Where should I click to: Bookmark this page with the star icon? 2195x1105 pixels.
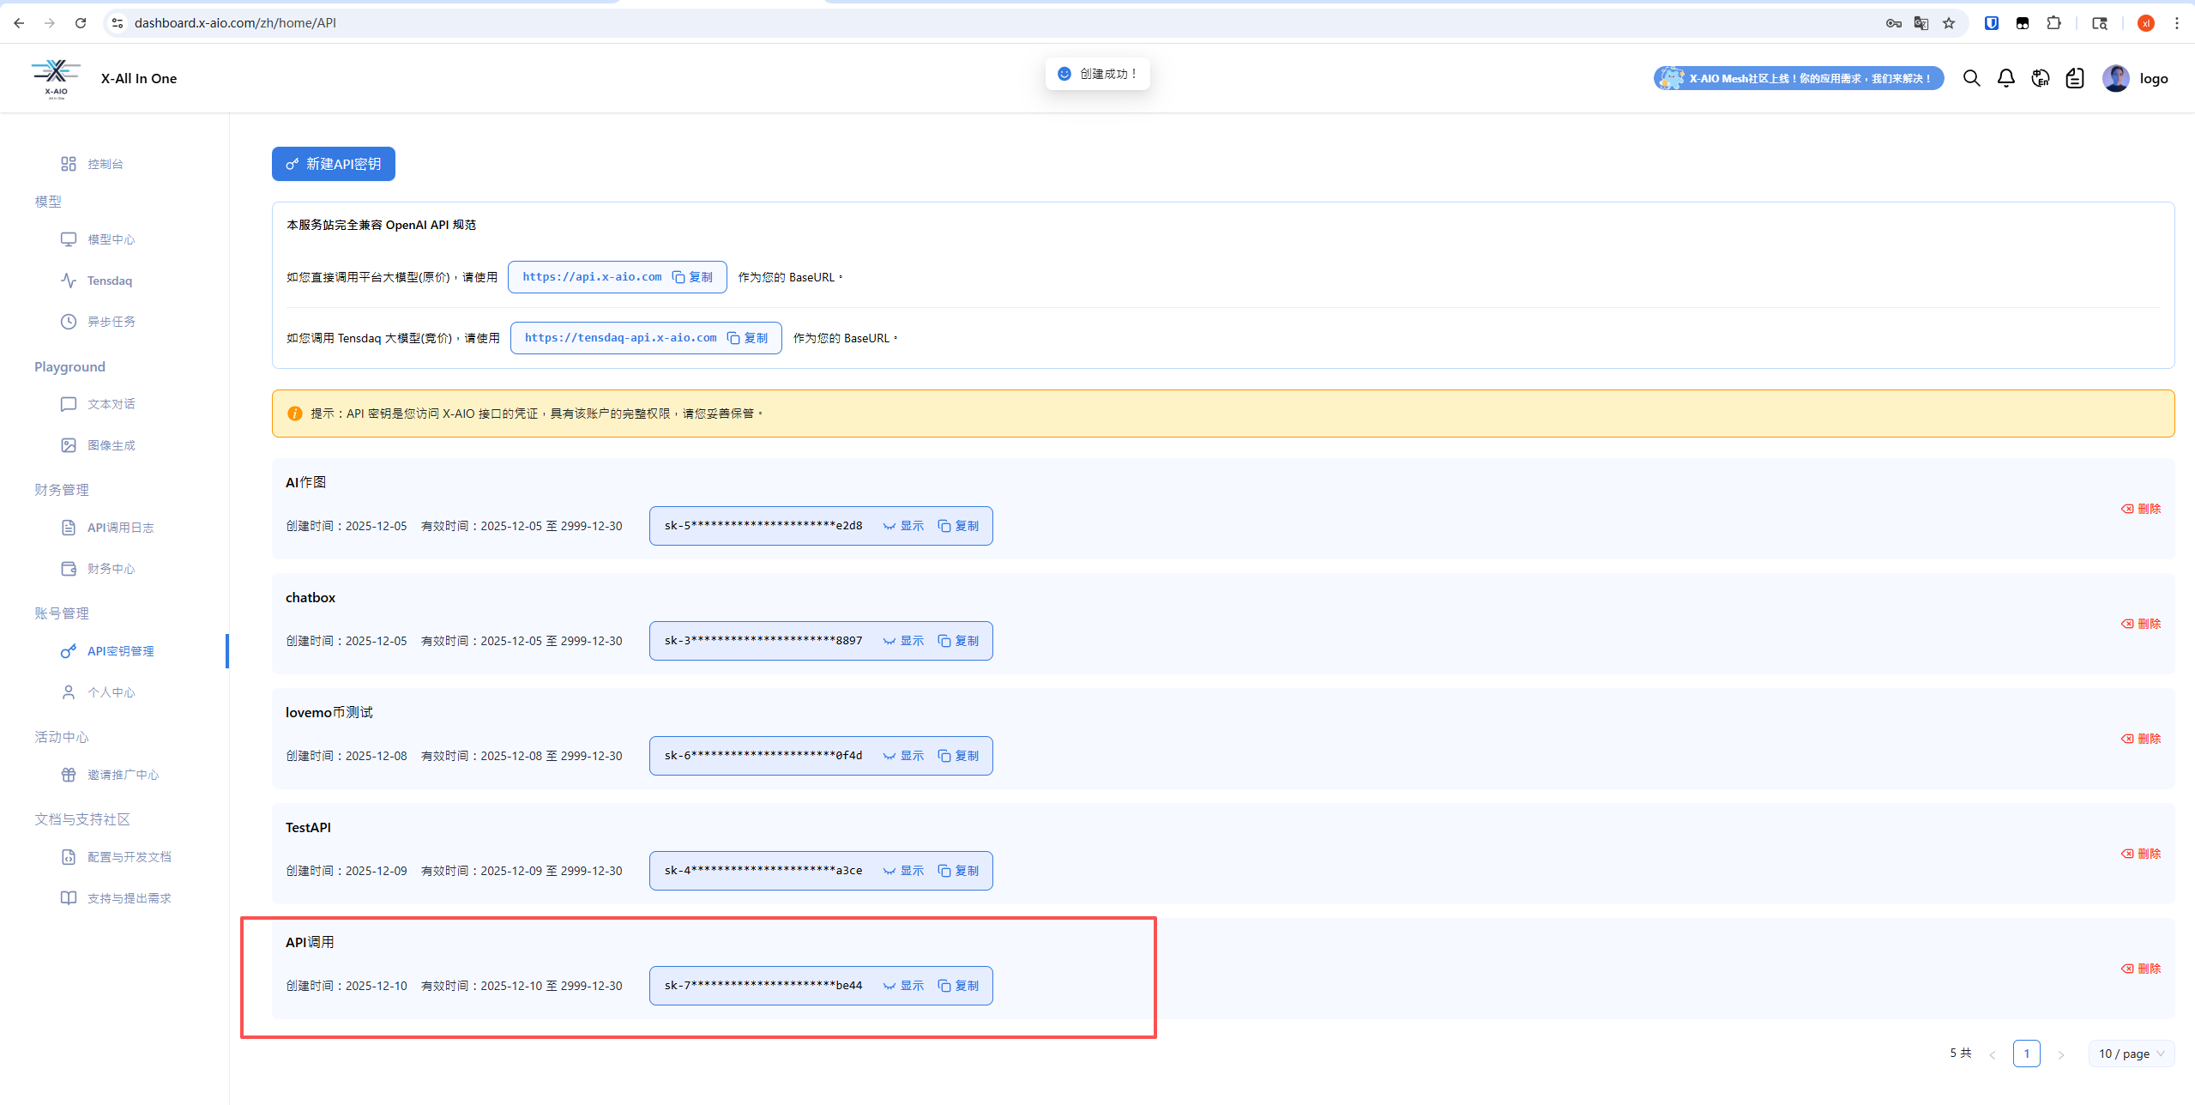(1949, 23)
